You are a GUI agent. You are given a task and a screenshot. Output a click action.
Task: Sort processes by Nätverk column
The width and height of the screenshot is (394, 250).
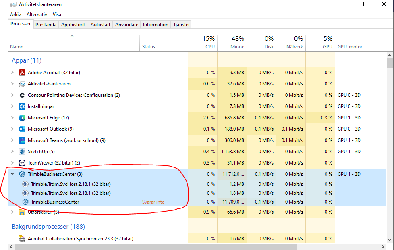(291, 43)
